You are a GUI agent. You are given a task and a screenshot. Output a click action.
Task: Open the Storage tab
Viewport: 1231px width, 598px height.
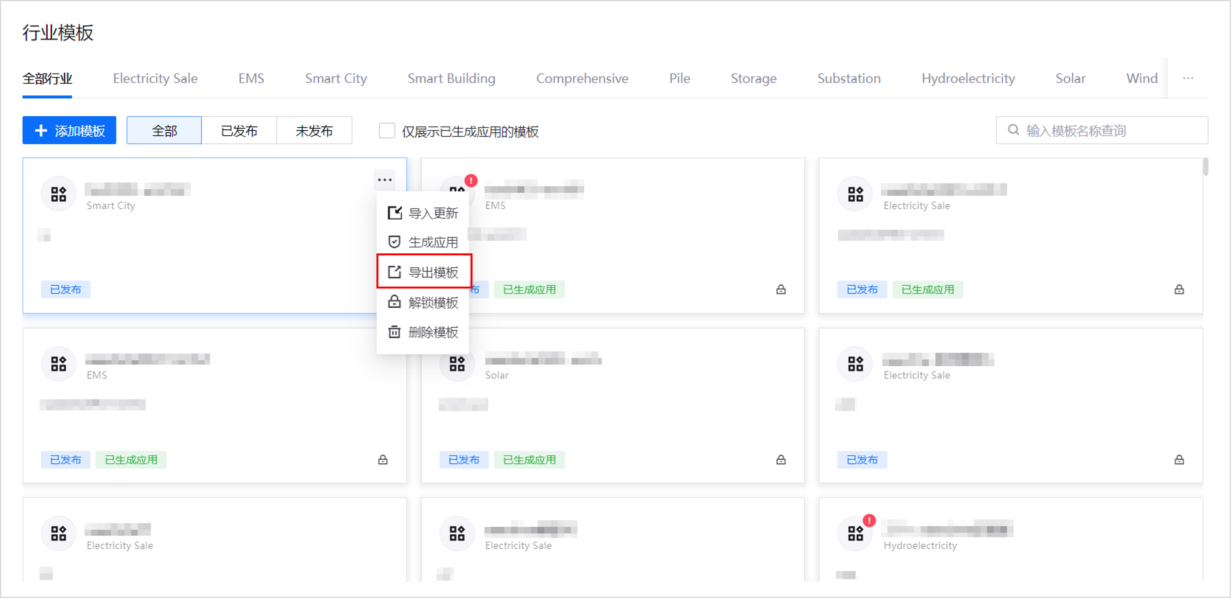[x=753, y=79]
